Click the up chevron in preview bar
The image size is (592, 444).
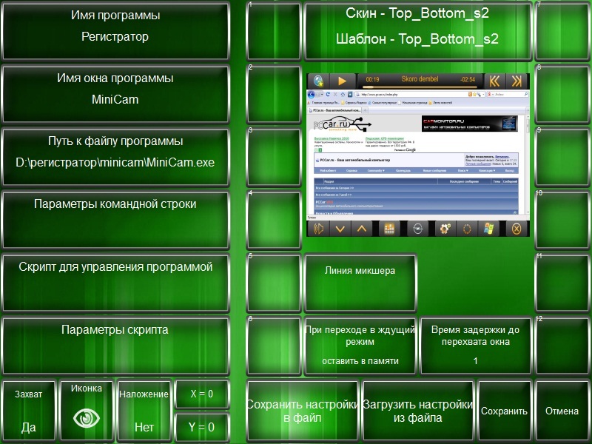click(361, 229)
